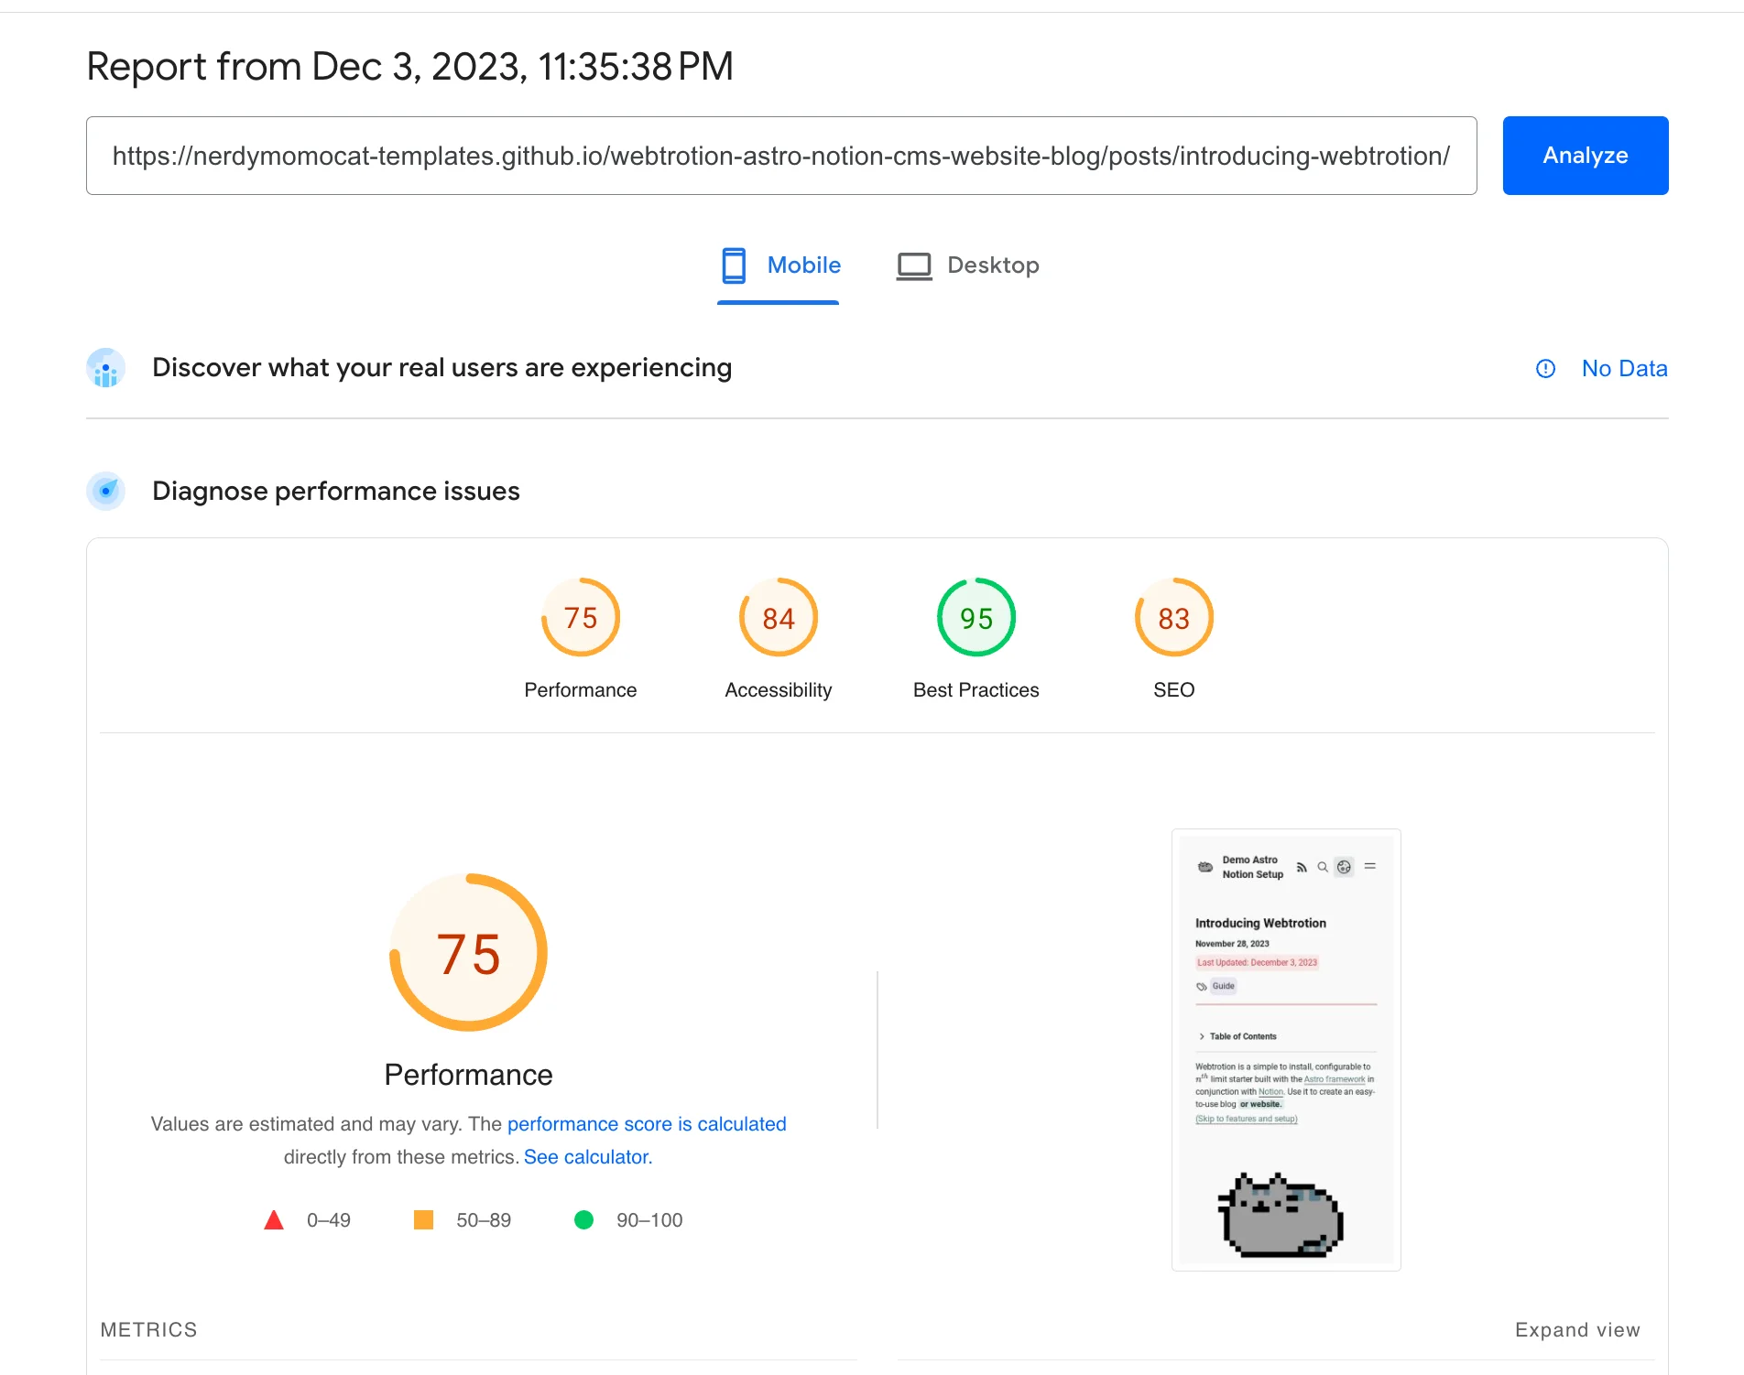Click the No Data info icon

pyautogui.click(x=1545, y=369)
